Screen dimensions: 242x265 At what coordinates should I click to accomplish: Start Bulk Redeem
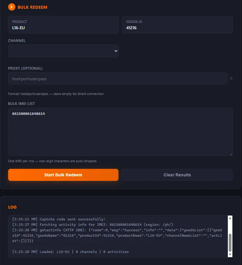63,175
